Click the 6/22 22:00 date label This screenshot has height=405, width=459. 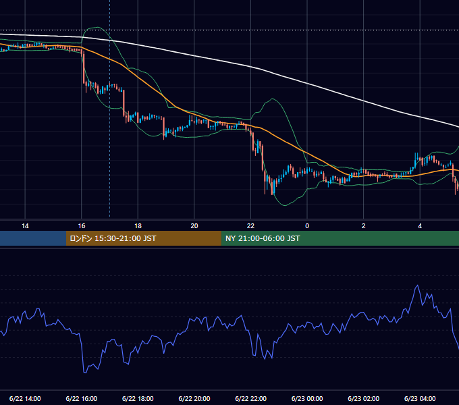[251, 398]
